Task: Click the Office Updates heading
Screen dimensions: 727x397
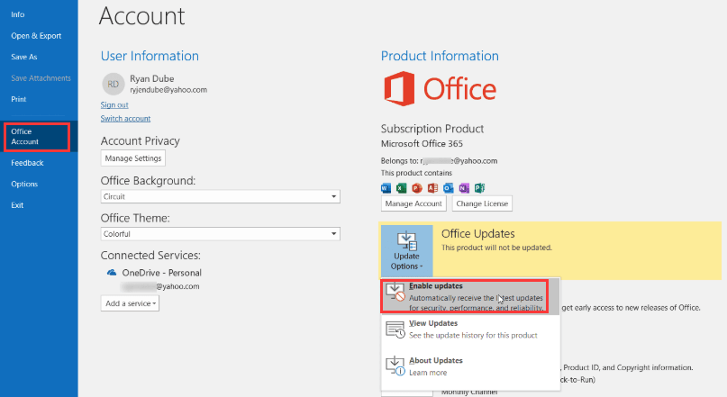Action: point(478,234)
